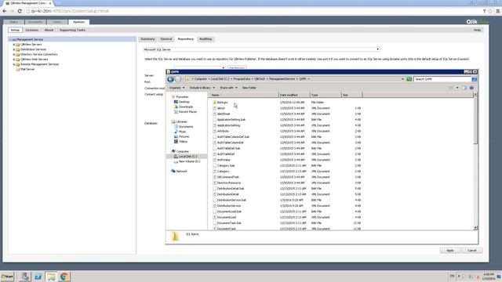Open address bar history dropdown arrow
This screenshot has width=502, height=282.
click(x=402, y=79)
